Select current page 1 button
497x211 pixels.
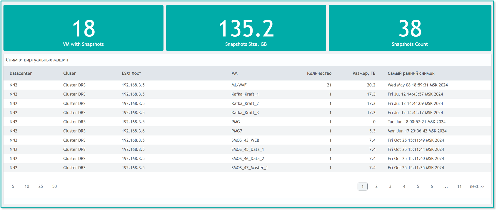[362, 186]
